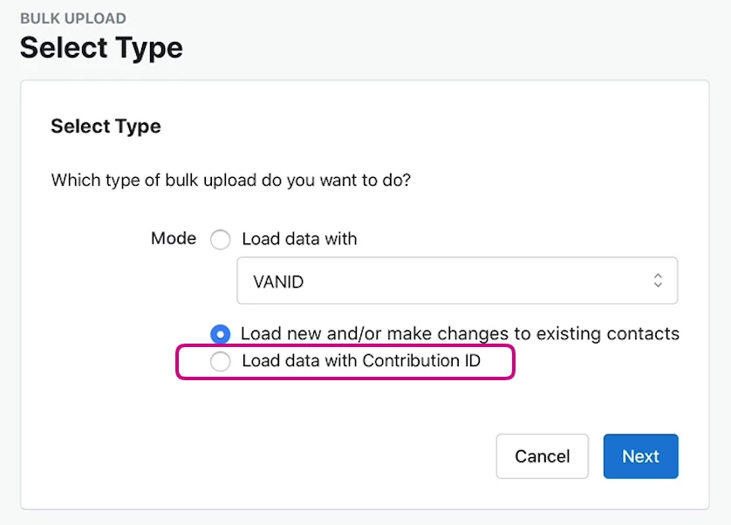Select the "Load new and/or make changes" radio button
This screenshot has width=731, height=525.
point(220,334)
